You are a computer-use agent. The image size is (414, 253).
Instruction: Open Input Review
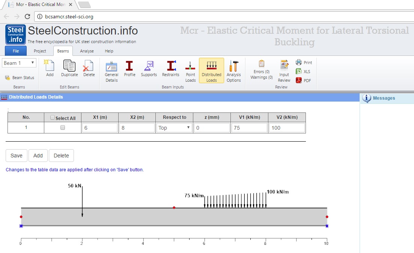pos(284,71)
